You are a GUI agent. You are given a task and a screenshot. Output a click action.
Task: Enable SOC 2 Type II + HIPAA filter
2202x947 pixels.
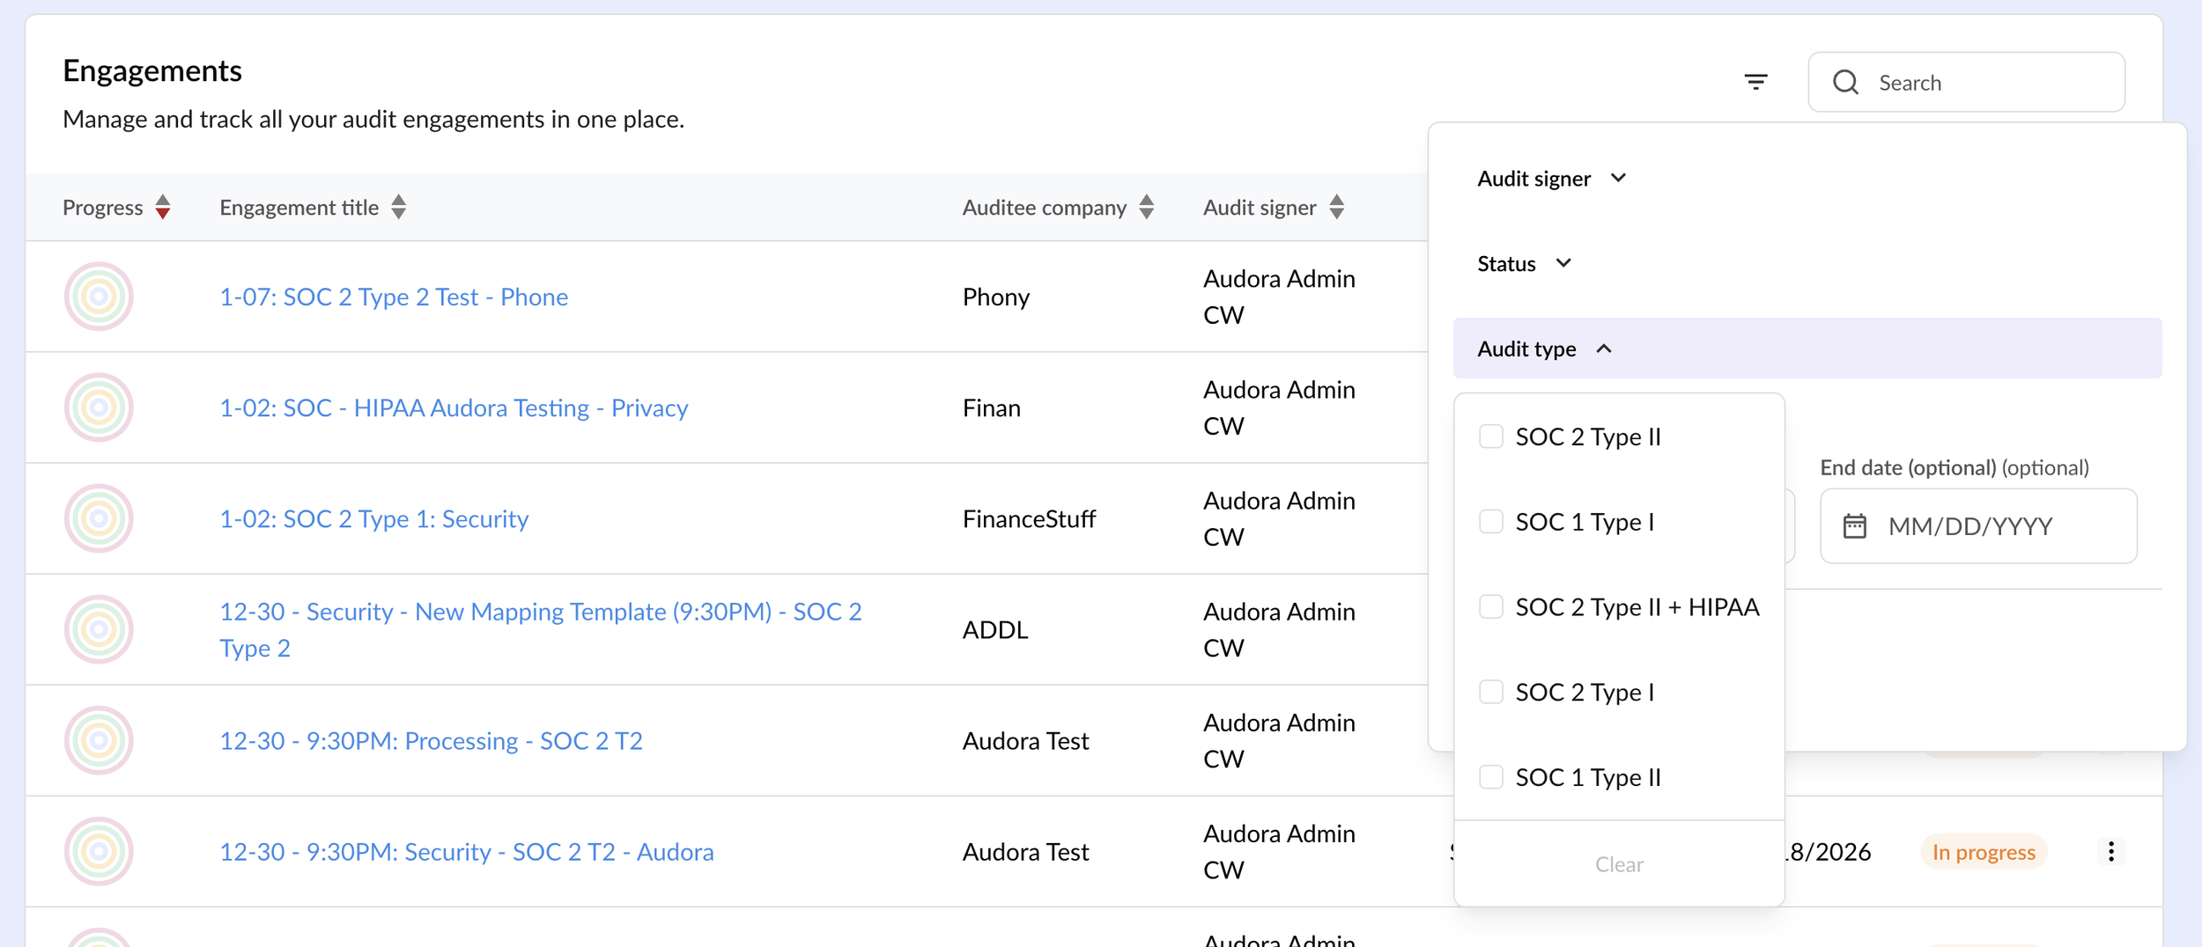point(1490,606)
